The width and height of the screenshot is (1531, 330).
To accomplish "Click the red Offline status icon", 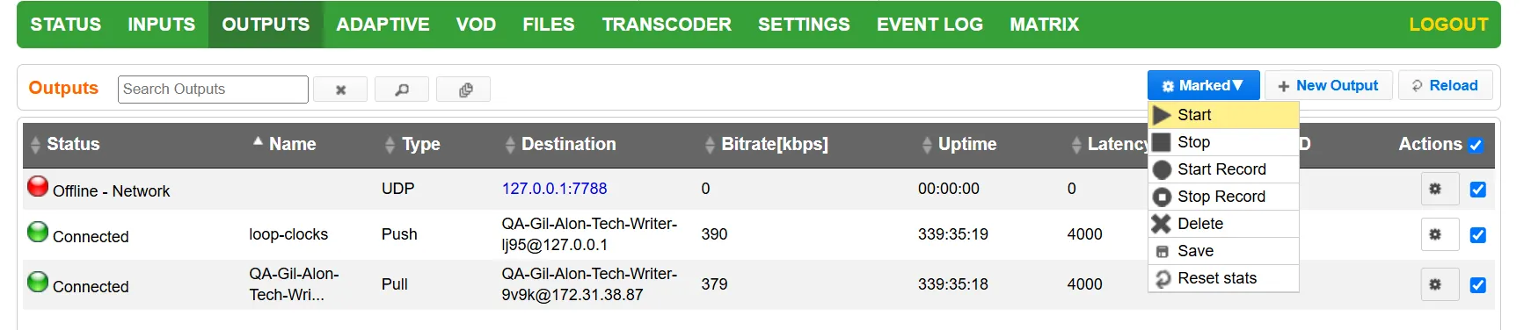I will pyautogui.click(x=38, y=186).
